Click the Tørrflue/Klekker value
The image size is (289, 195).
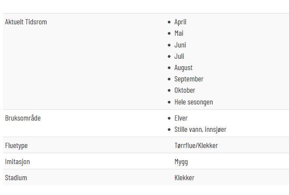coord(196,145)
